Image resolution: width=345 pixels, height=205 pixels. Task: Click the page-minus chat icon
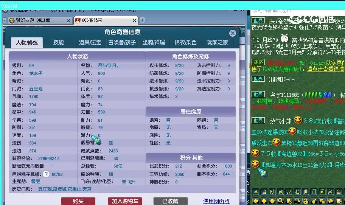pyautogui.click(x=289, y=201)
